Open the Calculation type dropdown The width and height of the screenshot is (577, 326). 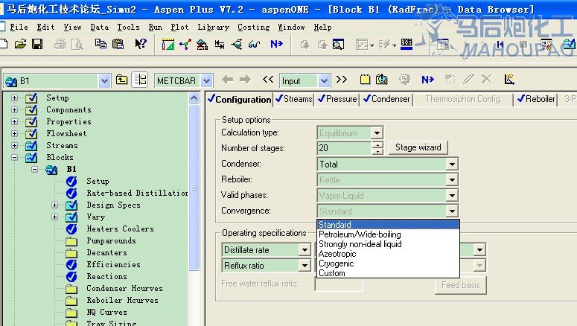point(377,132)
